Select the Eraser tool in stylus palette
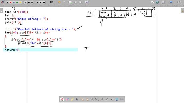 coord(67,99)
